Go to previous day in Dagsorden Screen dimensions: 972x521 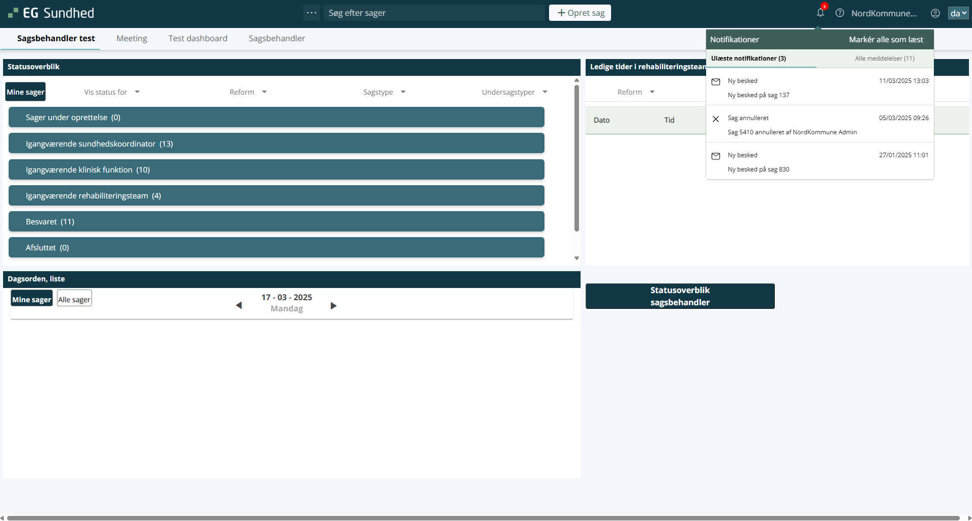pos(239,305)
